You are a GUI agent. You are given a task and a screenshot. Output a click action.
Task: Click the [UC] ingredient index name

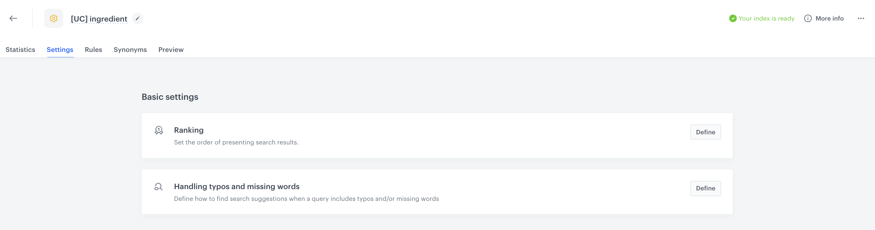99,19
